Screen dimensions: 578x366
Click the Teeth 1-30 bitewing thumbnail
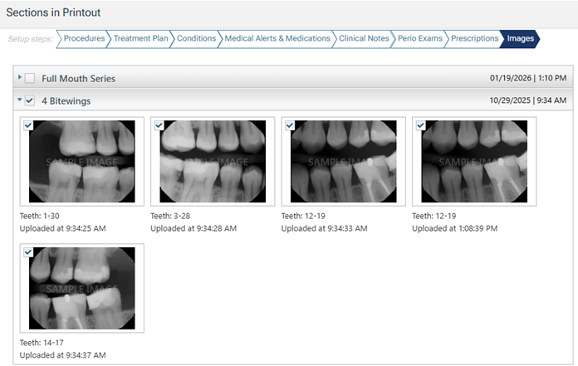(x=82, y=162)
